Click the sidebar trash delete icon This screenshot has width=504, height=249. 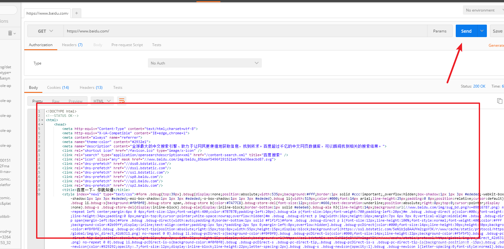coord(10,33)
